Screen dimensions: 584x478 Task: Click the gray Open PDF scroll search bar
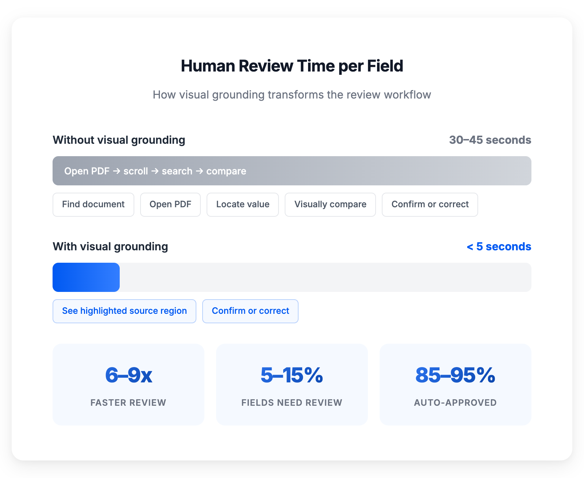pos(292,171)
